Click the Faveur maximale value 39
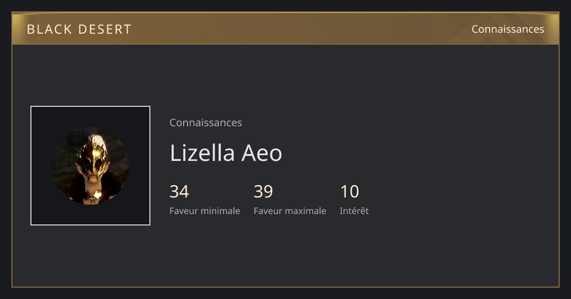 tap(264, 192)
